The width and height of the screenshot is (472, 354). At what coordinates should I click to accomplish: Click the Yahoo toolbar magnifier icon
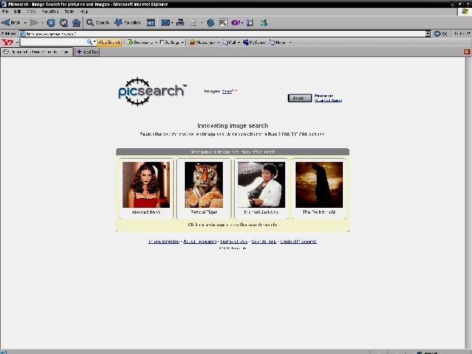pyautogui.click(x=89, y=43)
